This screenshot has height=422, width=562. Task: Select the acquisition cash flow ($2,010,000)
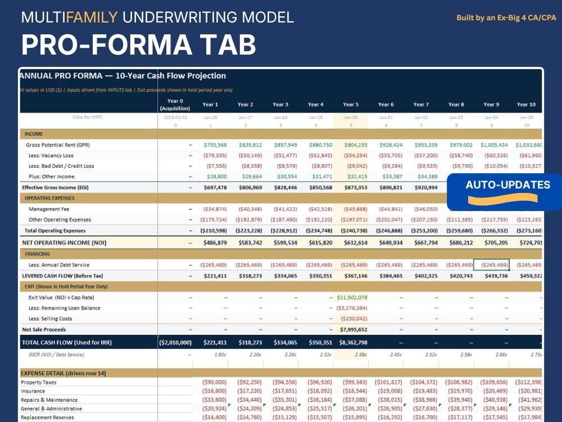pos(175,342)
